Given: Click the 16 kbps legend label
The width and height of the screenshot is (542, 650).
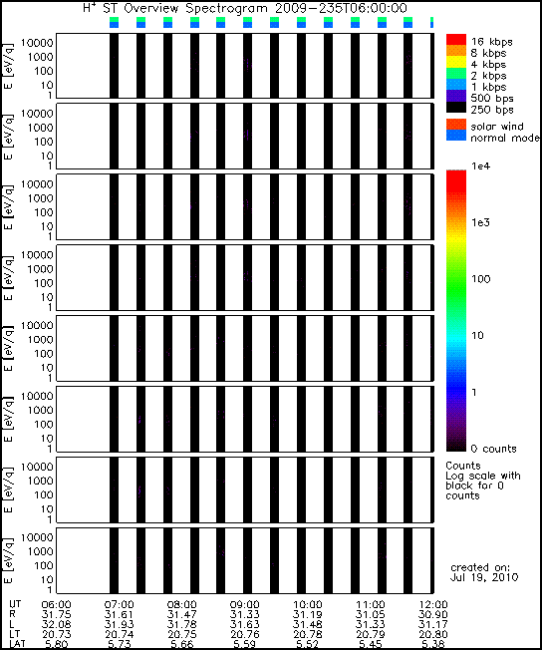Looking at the screenshot, I should [x=492, y=42].
